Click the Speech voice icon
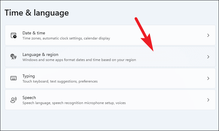 tap(13, 100)
